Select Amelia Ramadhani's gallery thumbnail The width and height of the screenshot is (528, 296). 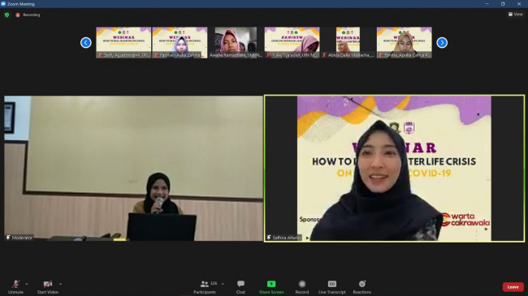pos(236,43)
